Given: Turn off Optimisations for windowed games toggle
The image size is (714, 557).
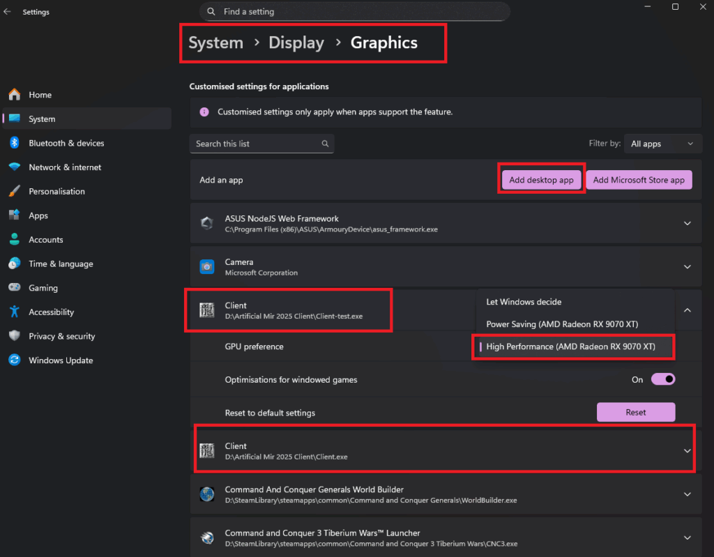Looking at the screenshot, I should click(662, 379).
